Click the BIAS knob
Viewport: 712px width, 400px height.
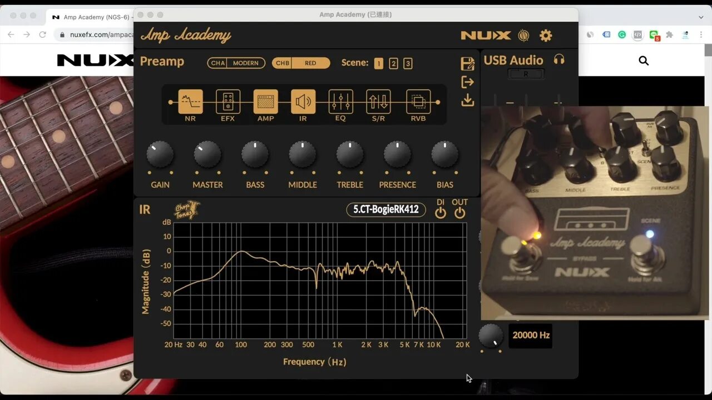coord(445,154)
